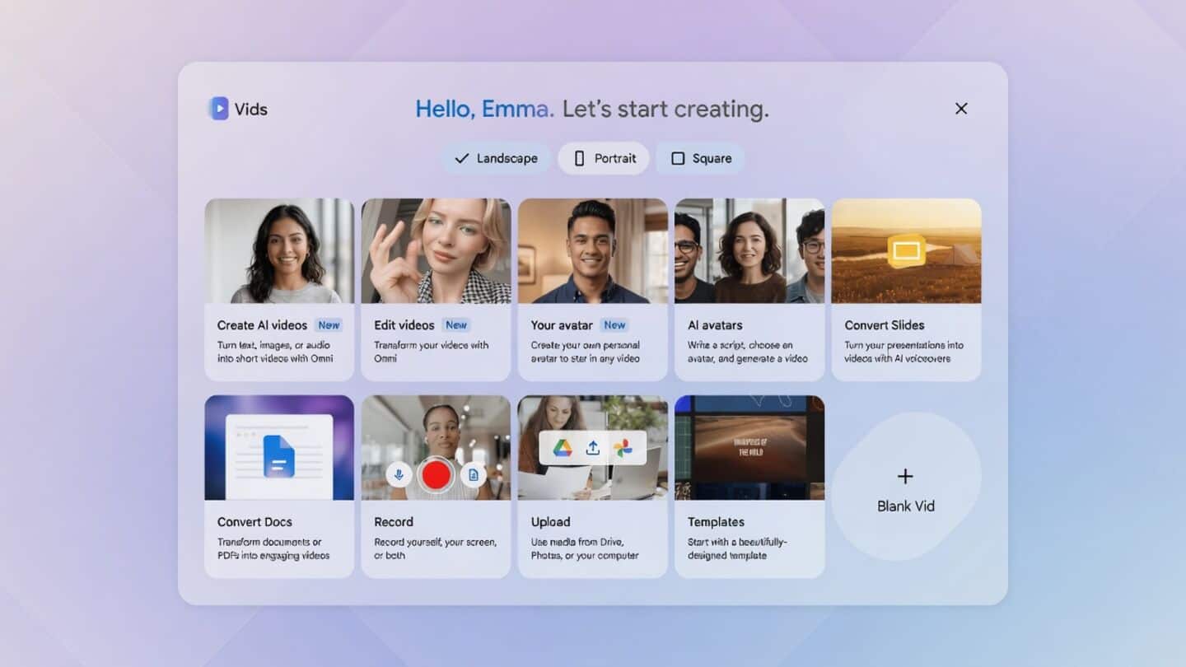This screenshot has height=667, width=1186.
Task: Open the Convert Slides card
Action: (x=906, y=290)
